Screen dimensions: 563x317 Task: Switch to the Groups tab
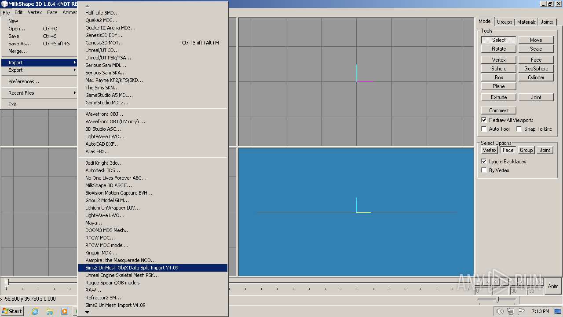(x=505, y=22)
